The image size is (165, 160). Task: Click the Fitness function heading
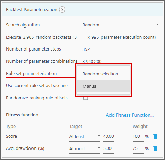22,115
